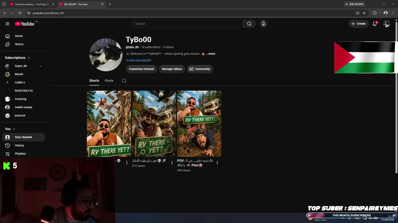
Task: Open the malek rassaa subscription channel
Action: click(24, 107)
